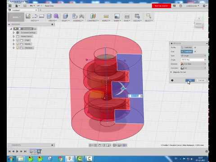Click the sketch line tool icon
The image size is (216, 162).
35,16
